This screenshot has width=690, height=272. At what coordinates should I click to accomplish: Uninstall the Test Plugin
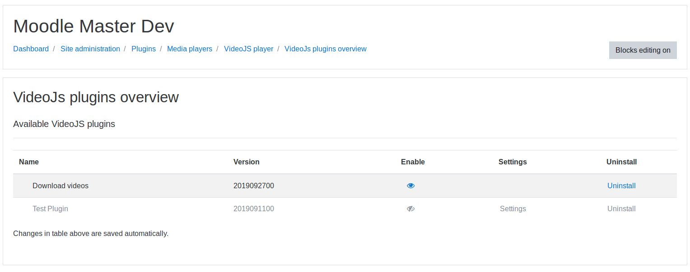tap(621, 209)
